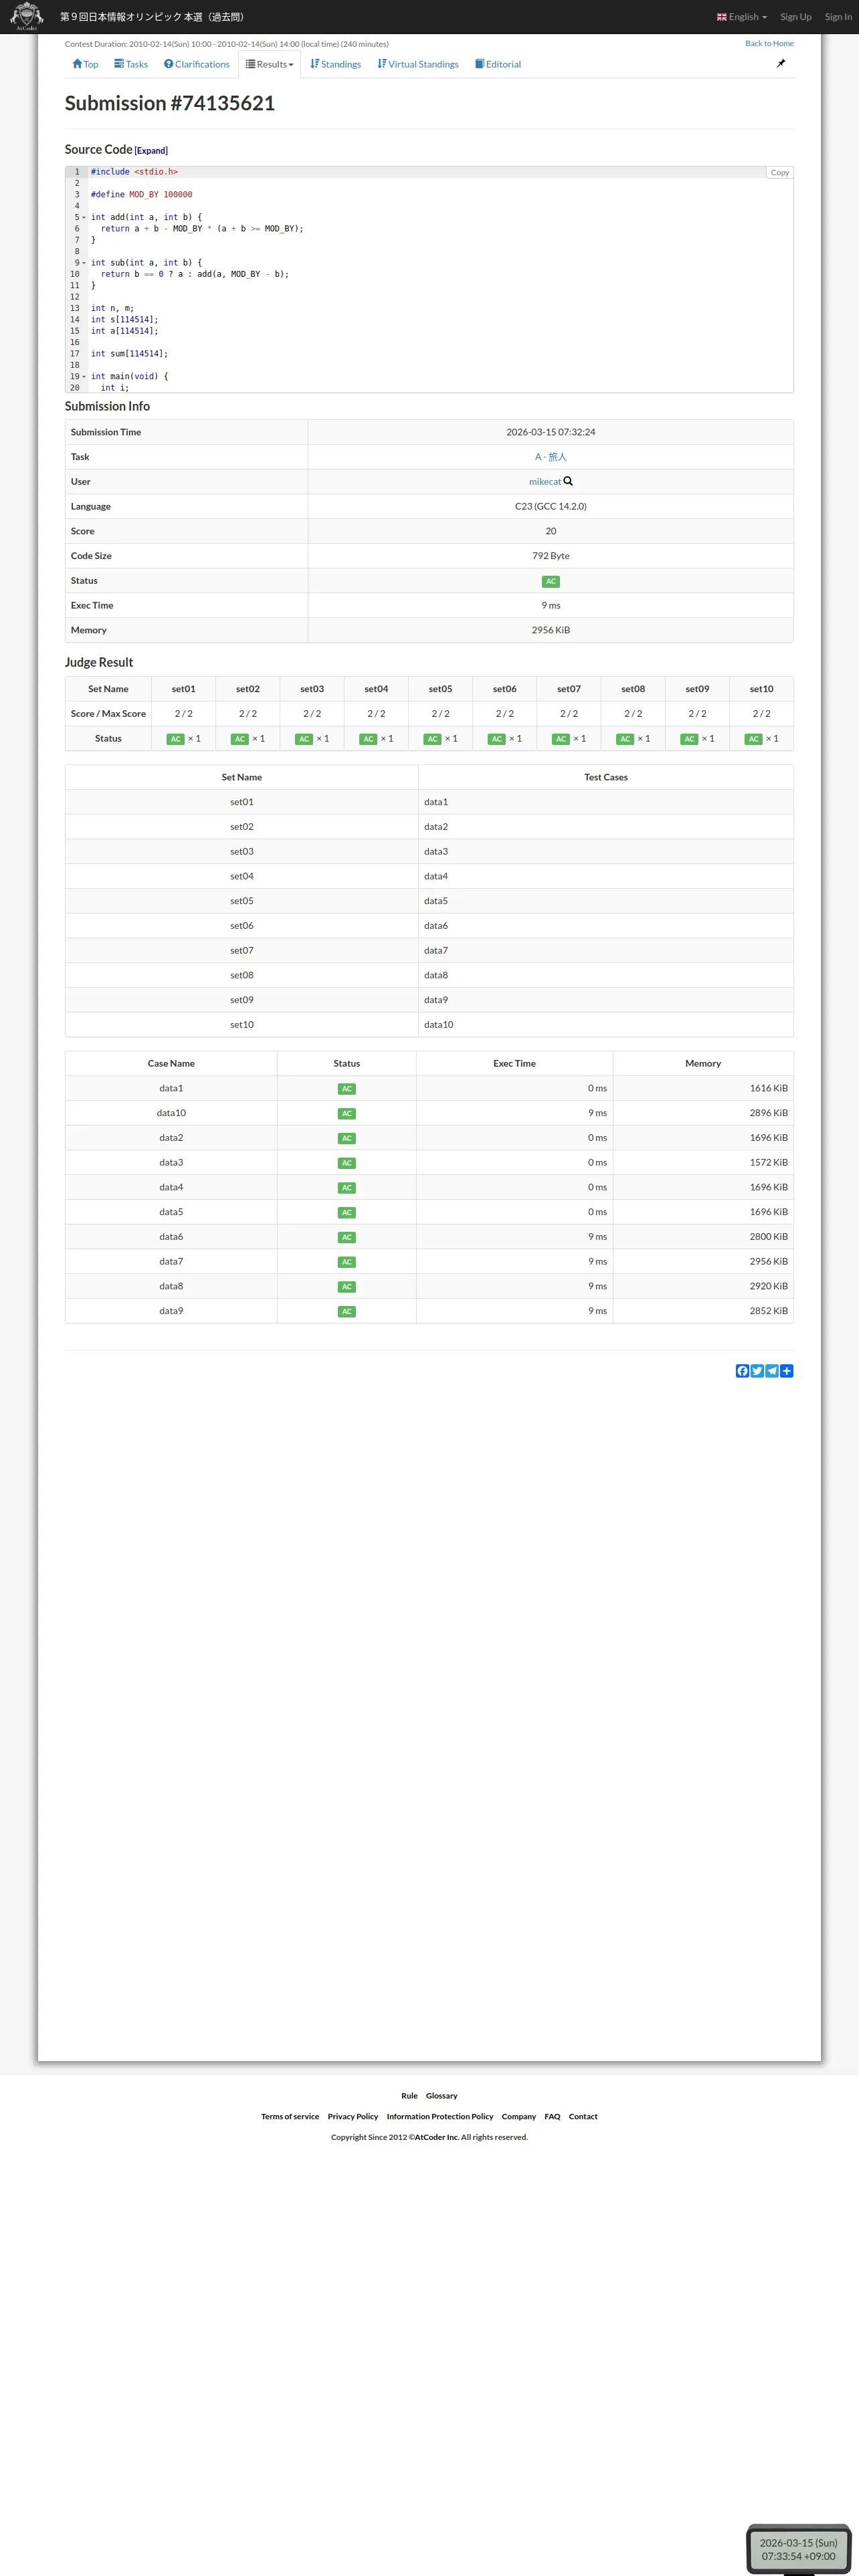
Task: Collapse the main function at line 19
Action: 84,377
